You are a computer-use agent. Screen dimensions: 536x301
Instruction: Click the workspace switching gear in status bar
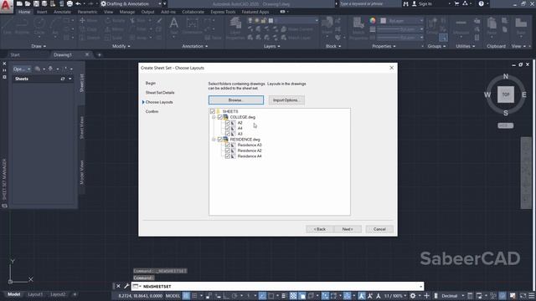(413, 295)
